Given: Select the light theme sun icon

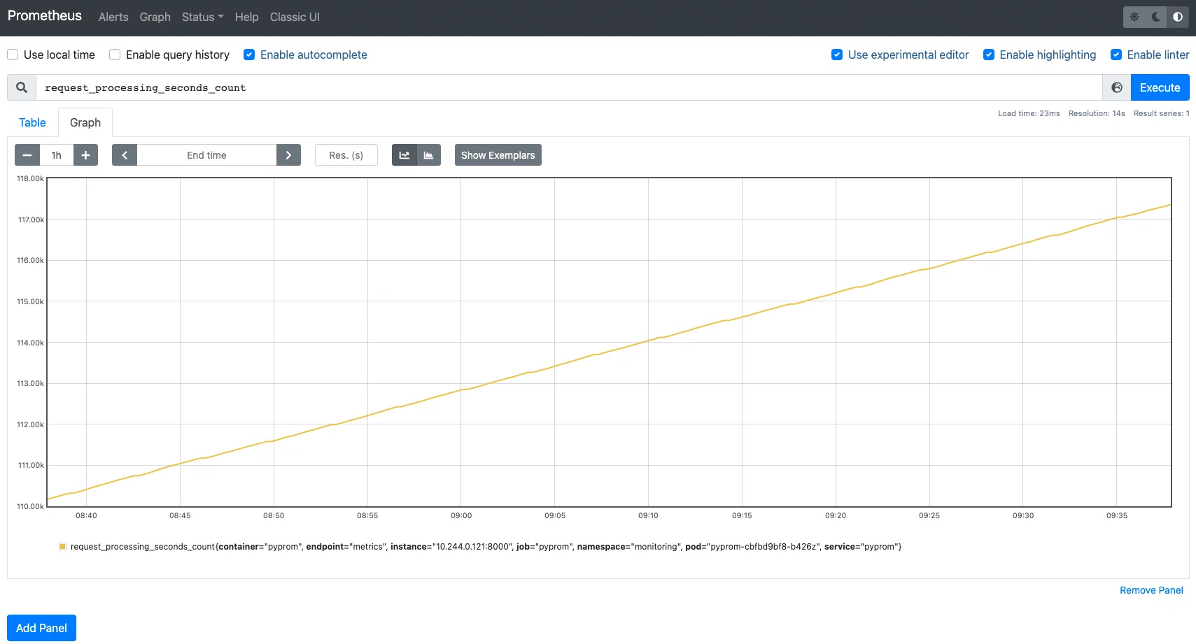Looking at the screenshot, I should [x=1134, y=17].
